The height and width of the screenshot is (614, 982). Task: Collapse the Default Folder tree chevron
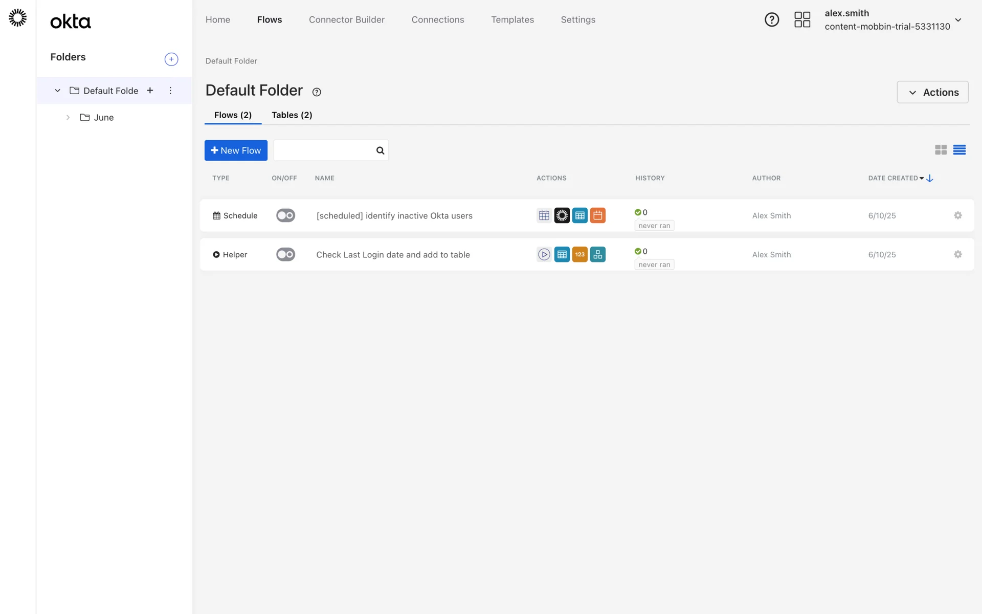[x=58, y=91]
